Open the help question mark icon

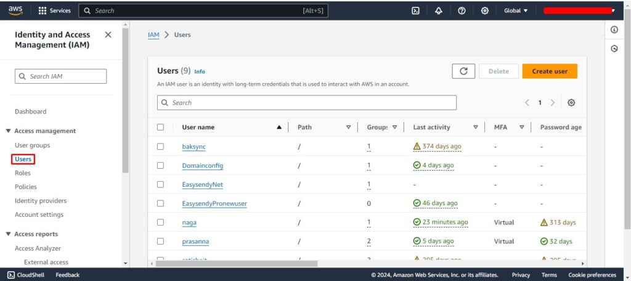[x=462, y=11]
